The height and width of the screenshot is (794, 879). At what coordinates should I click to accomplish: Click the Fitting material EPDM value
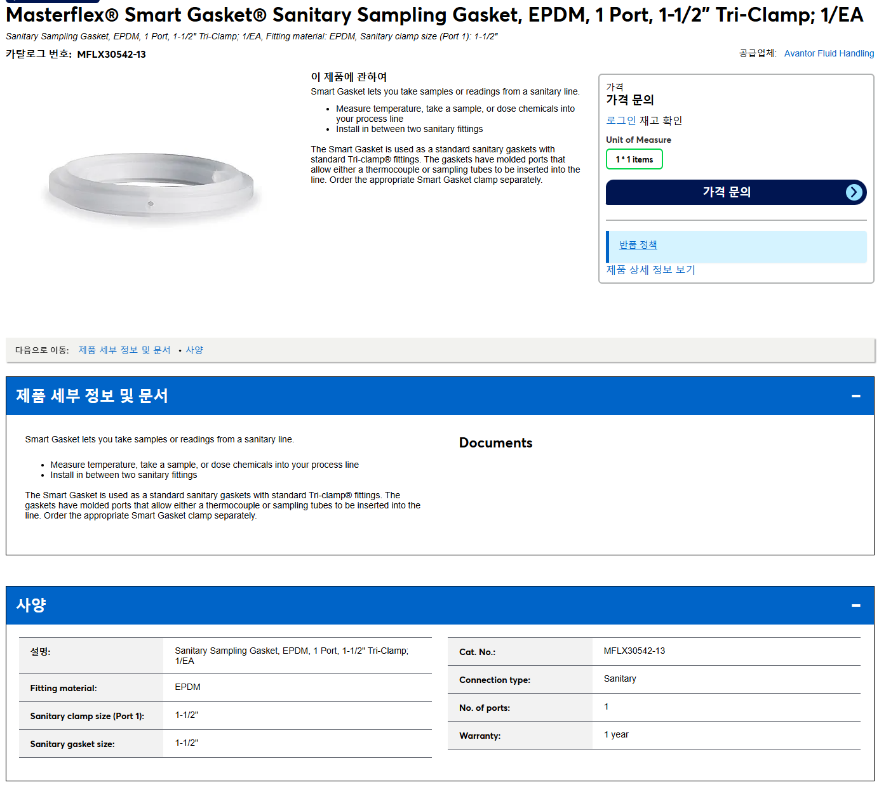187,687
